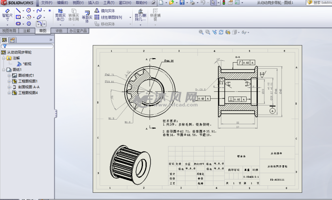Image resolution: width=332 pixels, height=200 pixels.
Task: Select the Ellipse sketch tool
Action: 39,17
